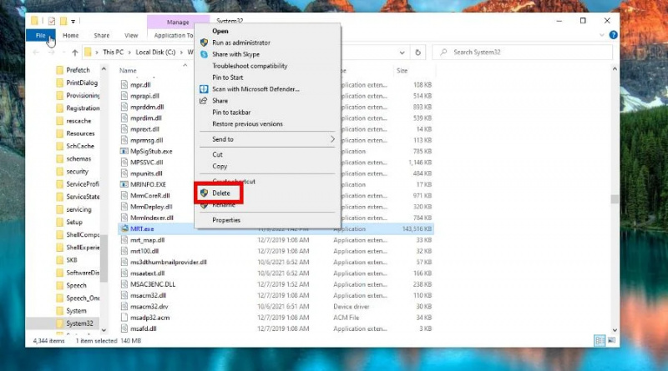Select Share with Skype option

click(236, 54)
